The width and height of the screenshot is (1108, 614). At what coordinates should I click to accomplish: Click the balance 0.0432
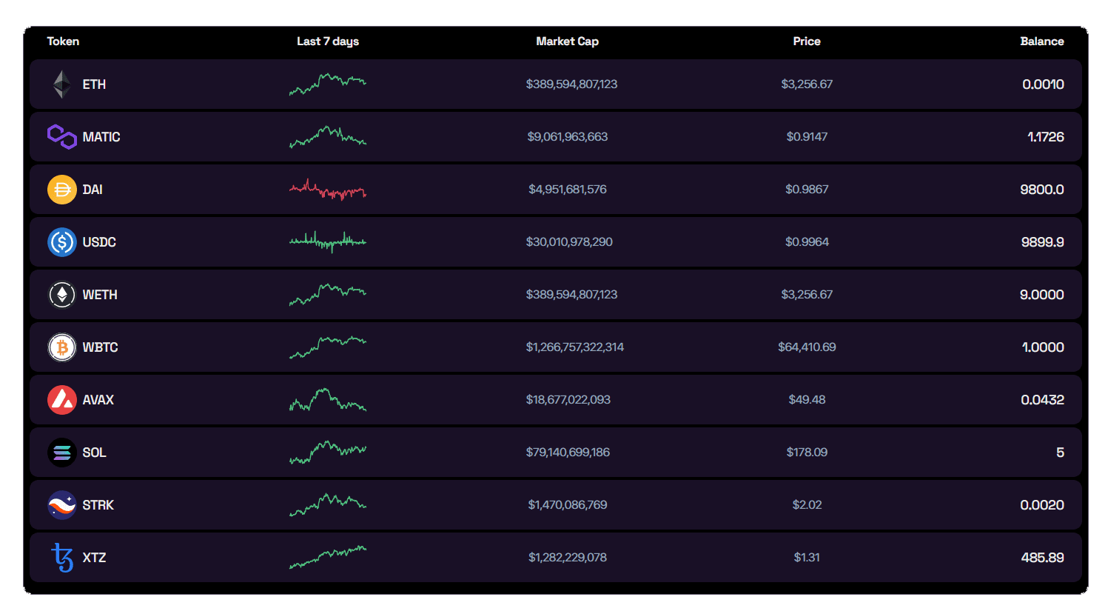[1042, 400]
